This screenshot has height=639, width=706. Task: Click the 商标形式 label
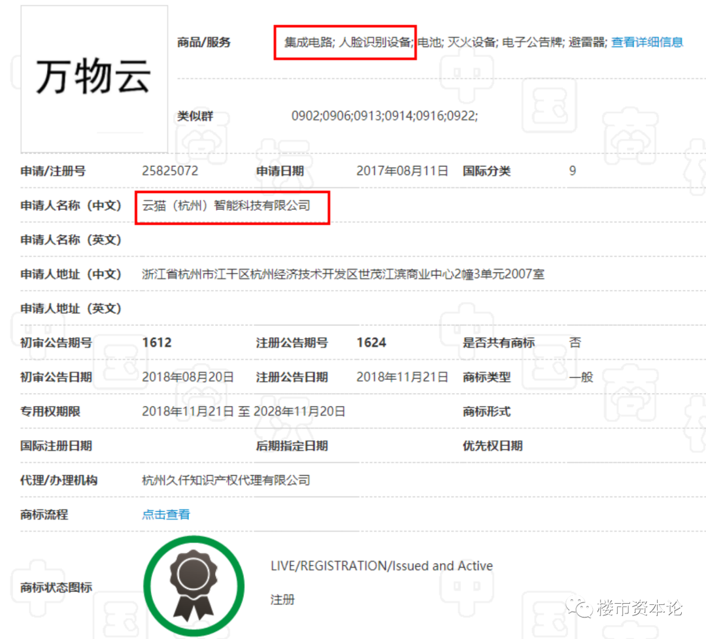click(x=487, y=411)
